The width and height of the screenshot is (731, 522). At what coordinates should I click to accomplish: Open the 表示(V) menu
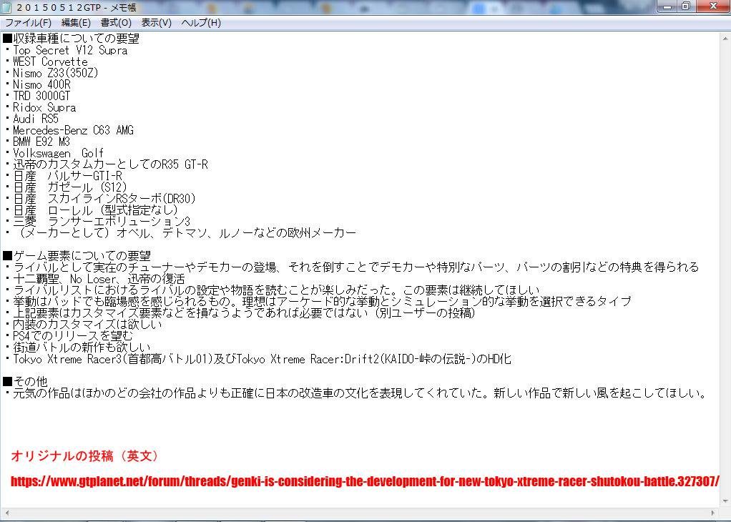click(x=156, y=22)
